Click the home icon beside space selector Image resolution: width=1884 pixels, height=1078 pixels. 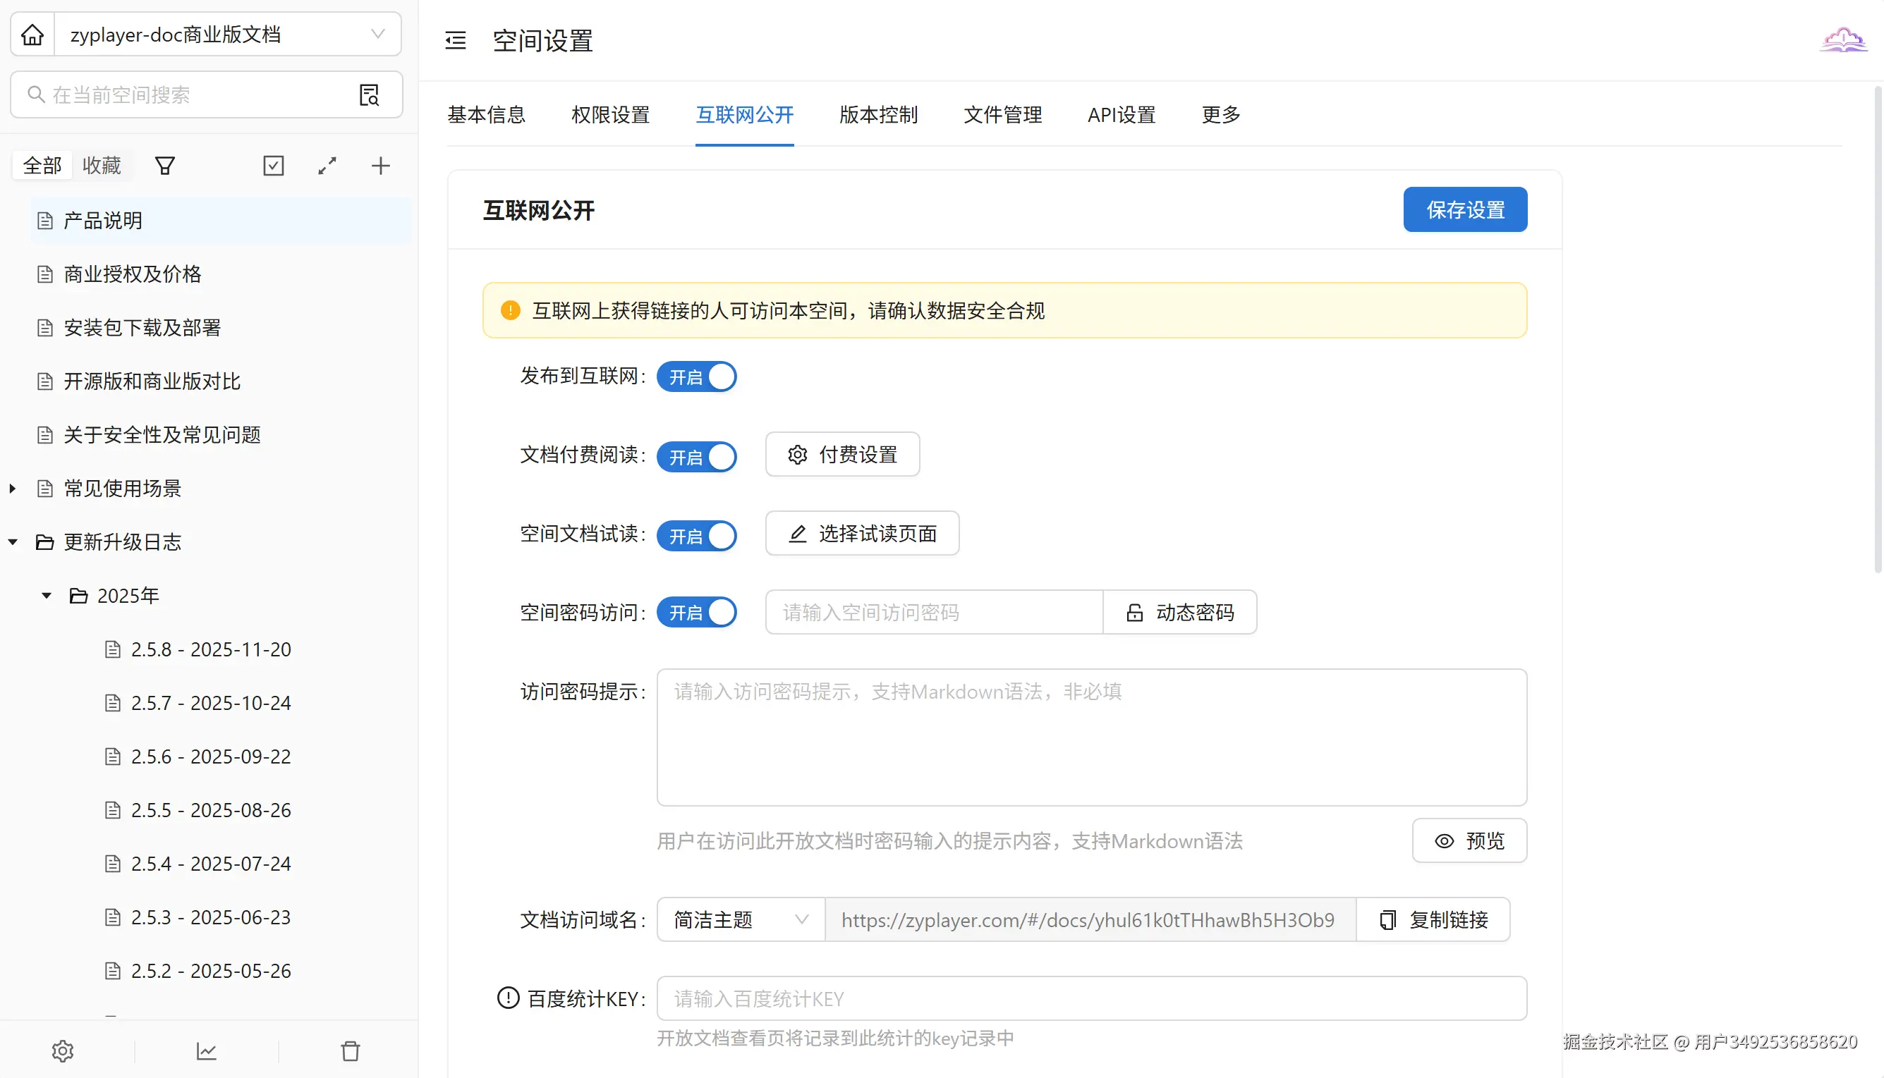pos(32,35)
